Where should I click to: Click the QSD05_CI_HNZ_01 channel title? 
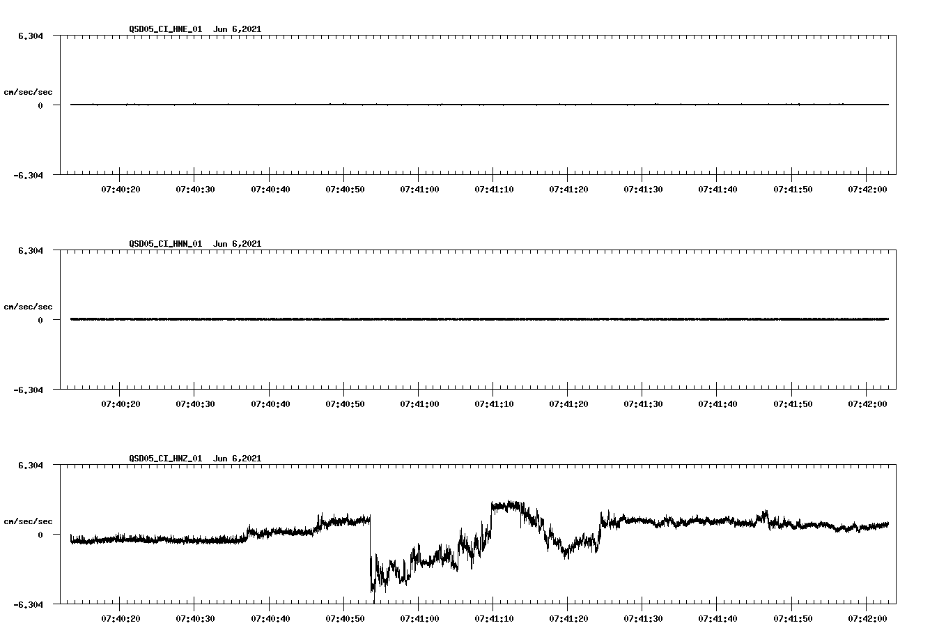click(x=166, y=459)
